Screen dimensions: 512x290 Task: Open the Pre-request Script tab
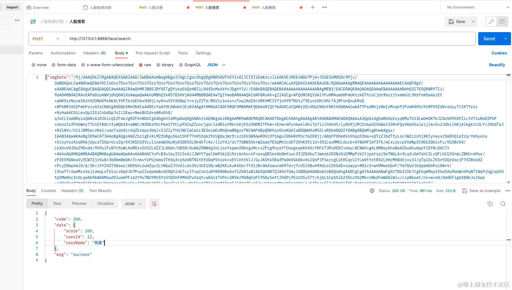(x=153, y=53)
